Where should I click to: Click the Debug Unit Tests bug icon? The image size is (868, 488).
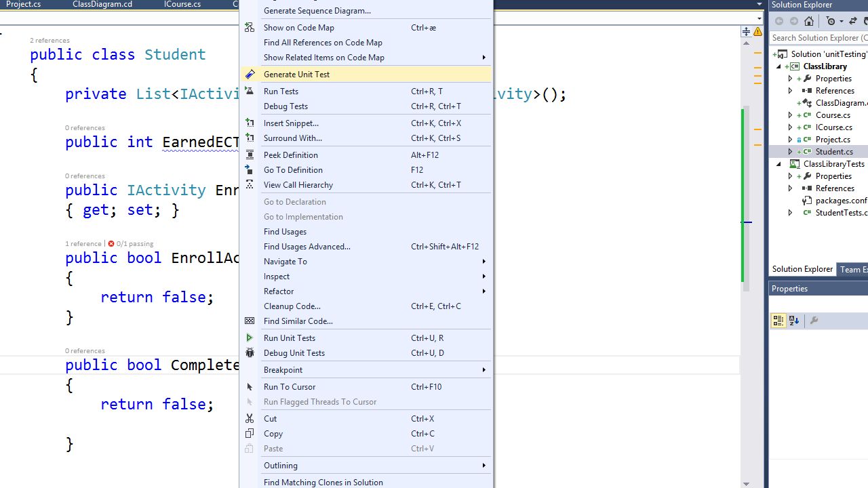[250, 353]
